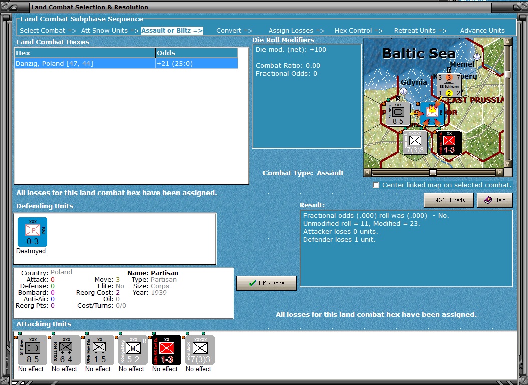The width and height of the screenshot is (528, 385).
Task: Click the Odds column header
Action: click(197, 53)
